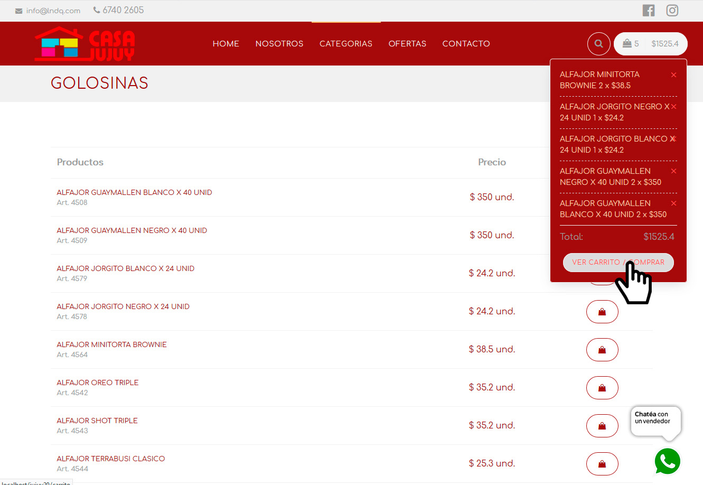Click 'Art. 4544' article number

click(72, 469)
